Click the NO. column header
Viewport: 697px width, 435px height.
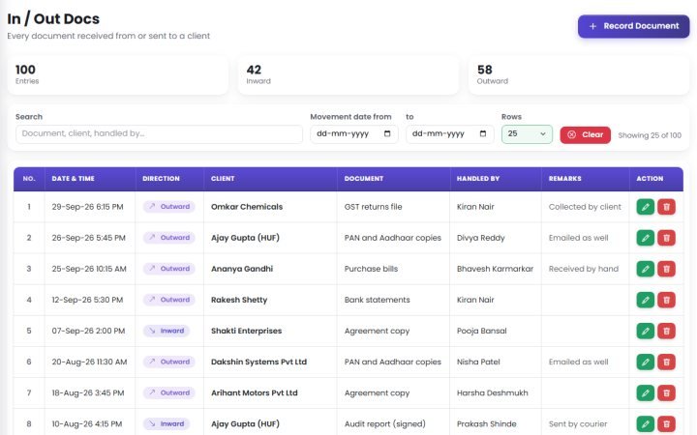pyautogui.click(x=29, y=179)
